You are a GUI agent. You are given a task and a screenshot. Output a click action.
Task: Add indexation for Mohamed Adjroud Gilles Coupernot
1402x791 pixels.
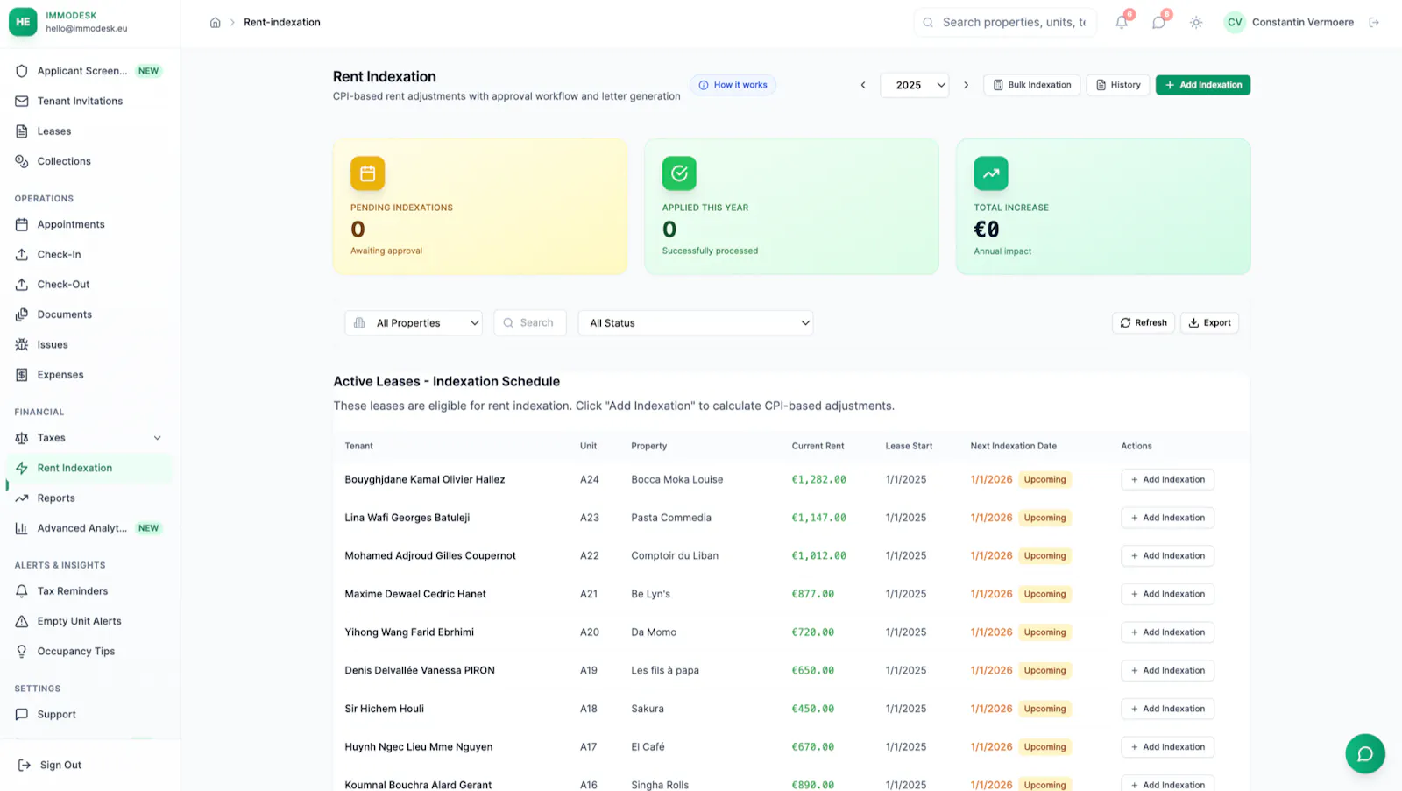click(1167, 556)
